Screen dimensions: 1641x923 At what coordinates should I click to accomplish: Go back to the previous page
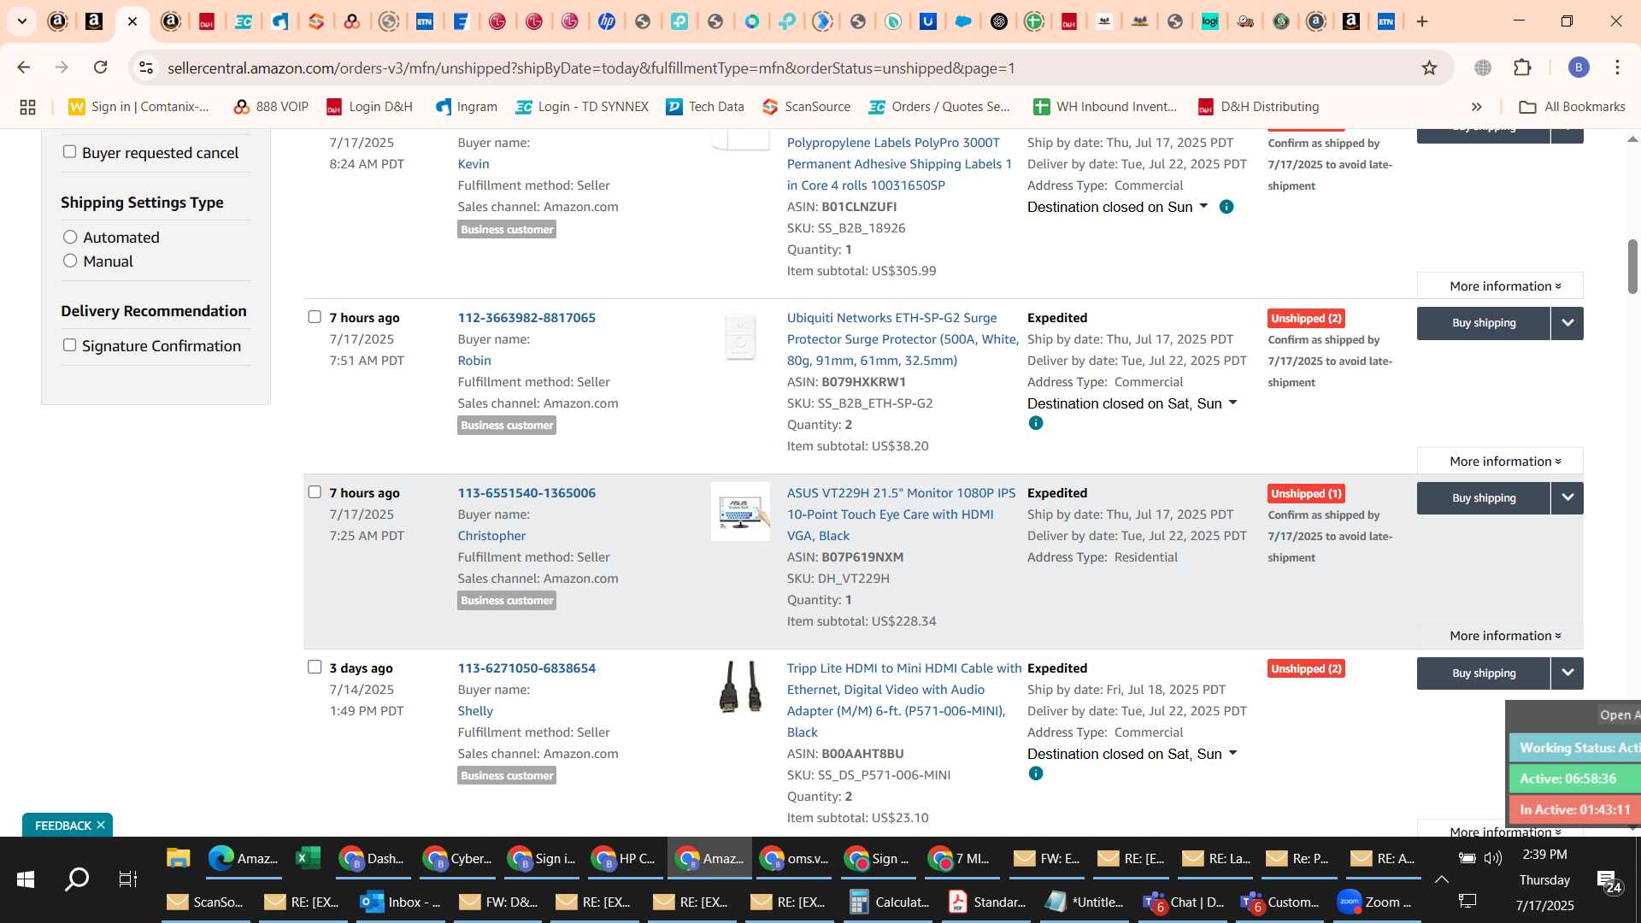click(24, 68)
